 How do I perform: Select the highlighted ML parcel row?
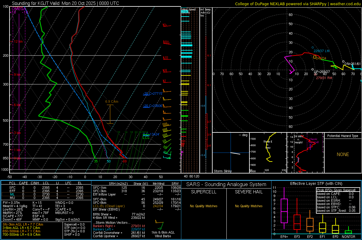click(x=46, y=194)
